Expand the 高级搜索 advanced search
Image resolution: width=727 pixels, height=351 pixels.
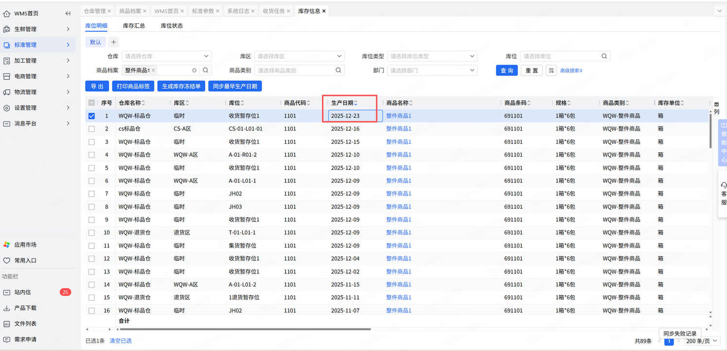point(571,71)
